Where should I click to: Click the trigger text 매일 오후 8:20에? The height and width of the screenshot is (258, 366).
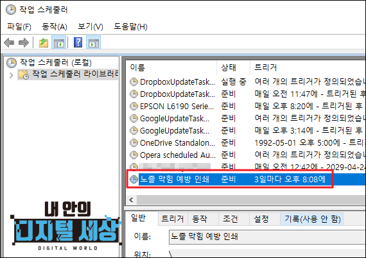(284, 106)
